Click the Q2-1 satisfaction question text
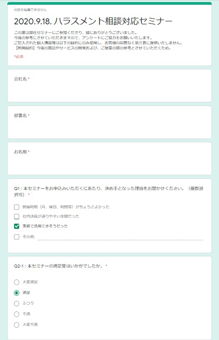Screen dimensions: 219x340 point(58,266)
